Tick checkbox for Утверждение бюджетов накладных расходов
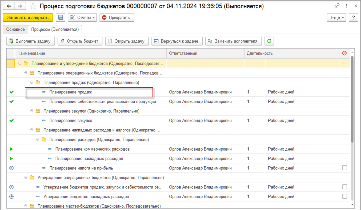 pyautogui.click(x=344, y=196)
